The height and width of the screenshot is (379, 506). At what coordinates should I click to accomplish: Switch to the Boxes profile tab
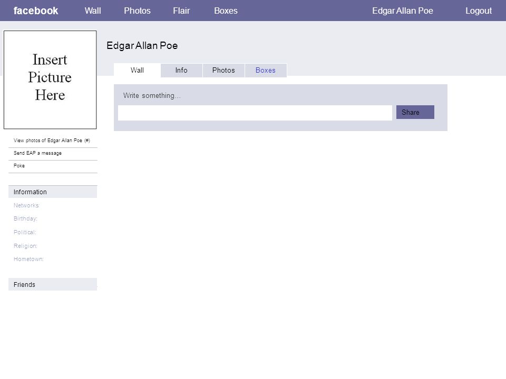click(266, 70)
